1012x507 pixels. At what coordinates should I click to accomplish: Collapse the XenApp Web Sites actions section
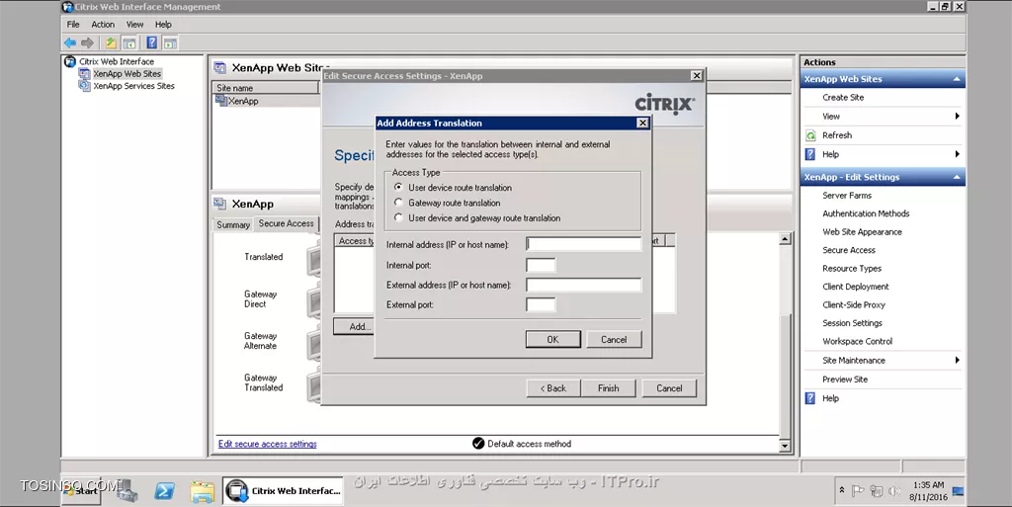pos(957,79)
